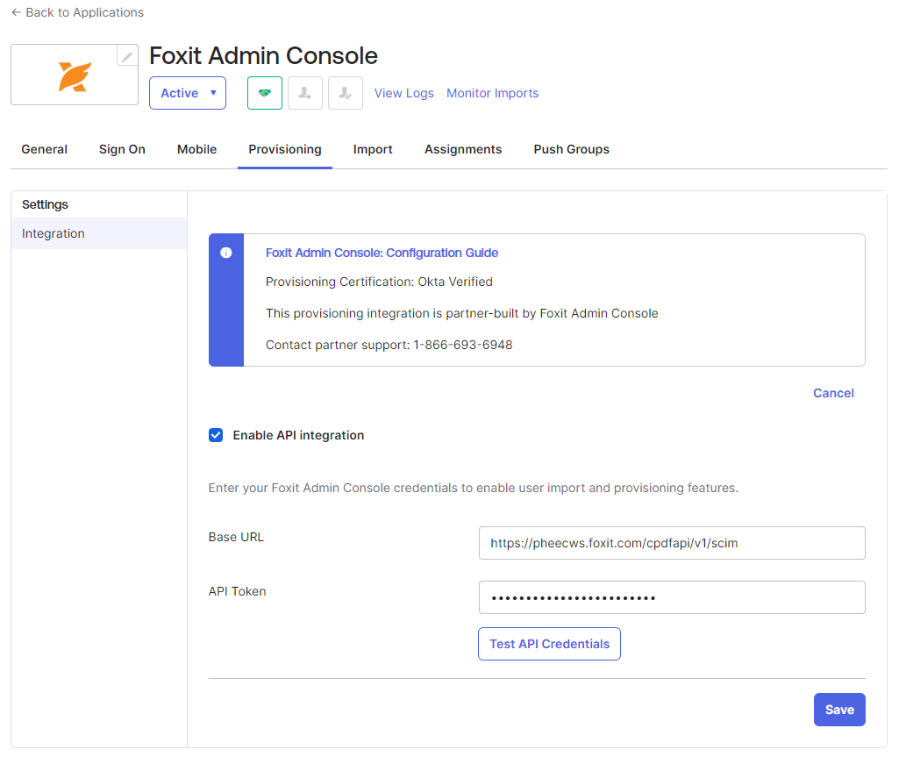
Task: Click the 'Base URL' label
Action: tap(236, 537)
